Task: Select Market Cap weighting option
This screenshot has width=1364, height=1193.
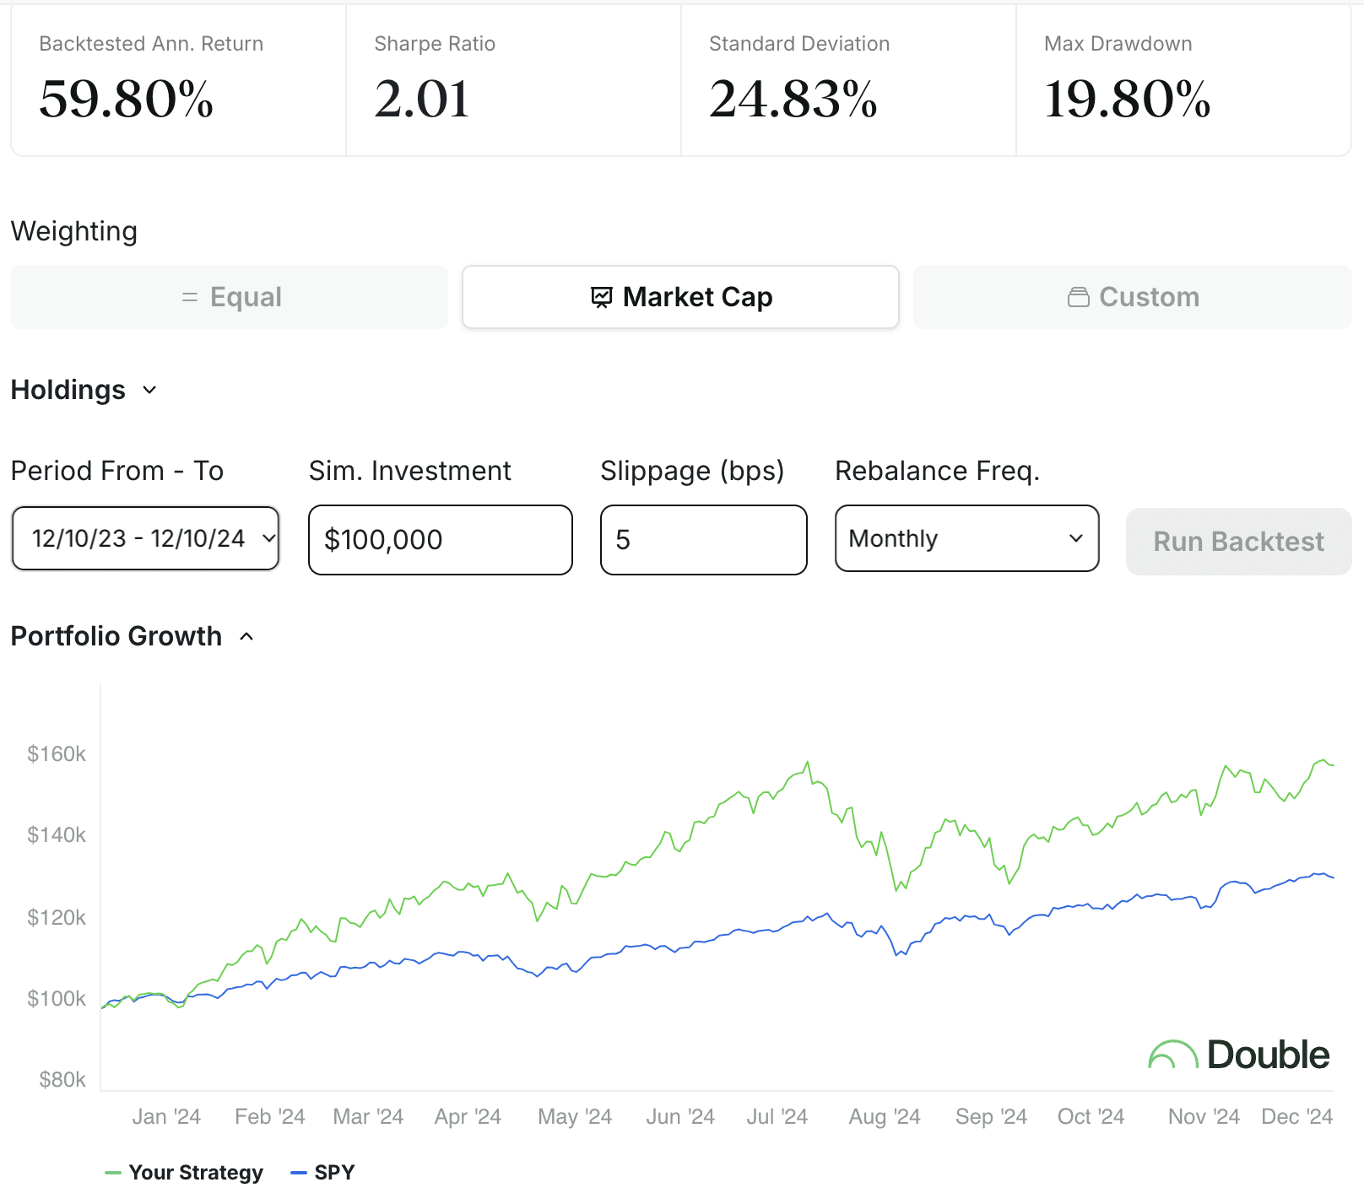Action: tap(680, 298)
